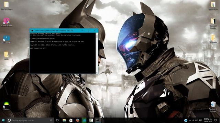
Task: Switch to the green U app on taskbar
Action: coord(84,120)
